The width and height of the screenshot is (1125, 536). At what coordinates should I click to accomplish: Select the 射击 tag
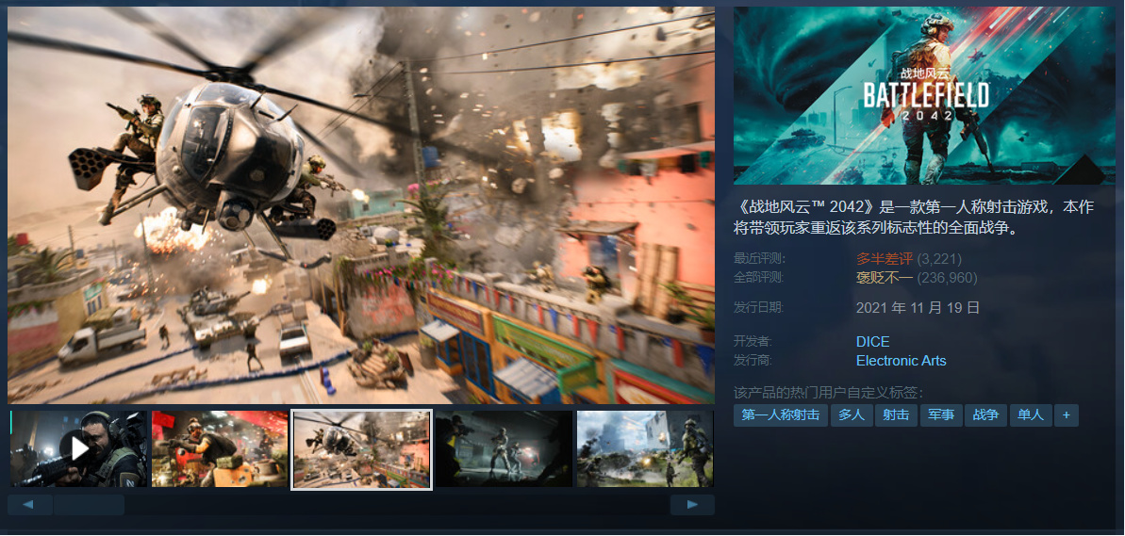pos(896,414)
